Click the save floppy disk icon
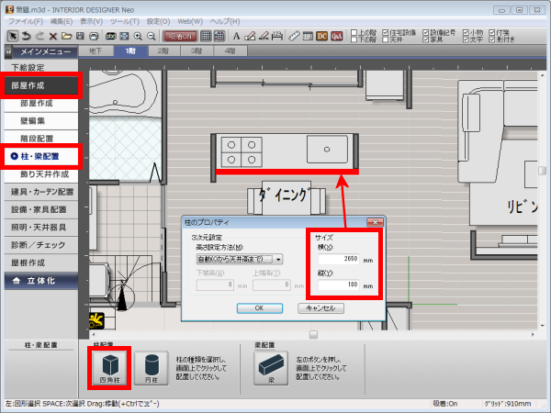This screenshot has height=413, width=551. [x=80, y=36]
